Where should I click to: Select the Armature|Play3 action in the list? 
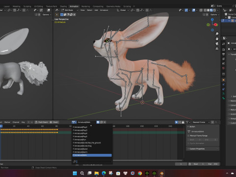point(92,130)
